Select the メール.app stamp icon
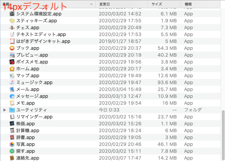This screenshot has height=161, width=225. 12,89
